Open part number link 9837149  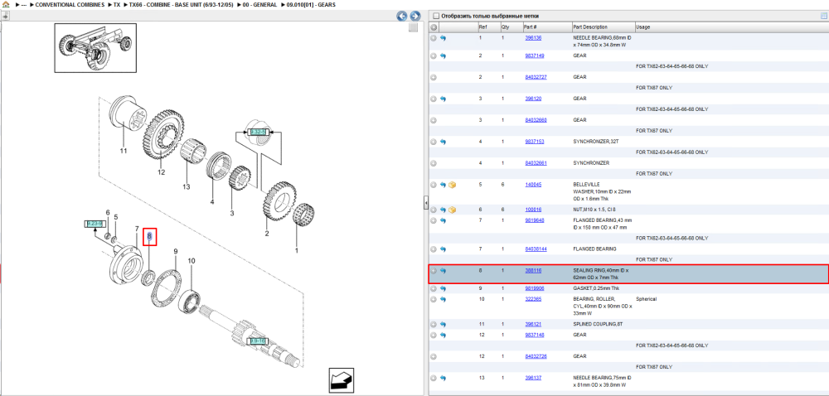[x=534, y=56]
